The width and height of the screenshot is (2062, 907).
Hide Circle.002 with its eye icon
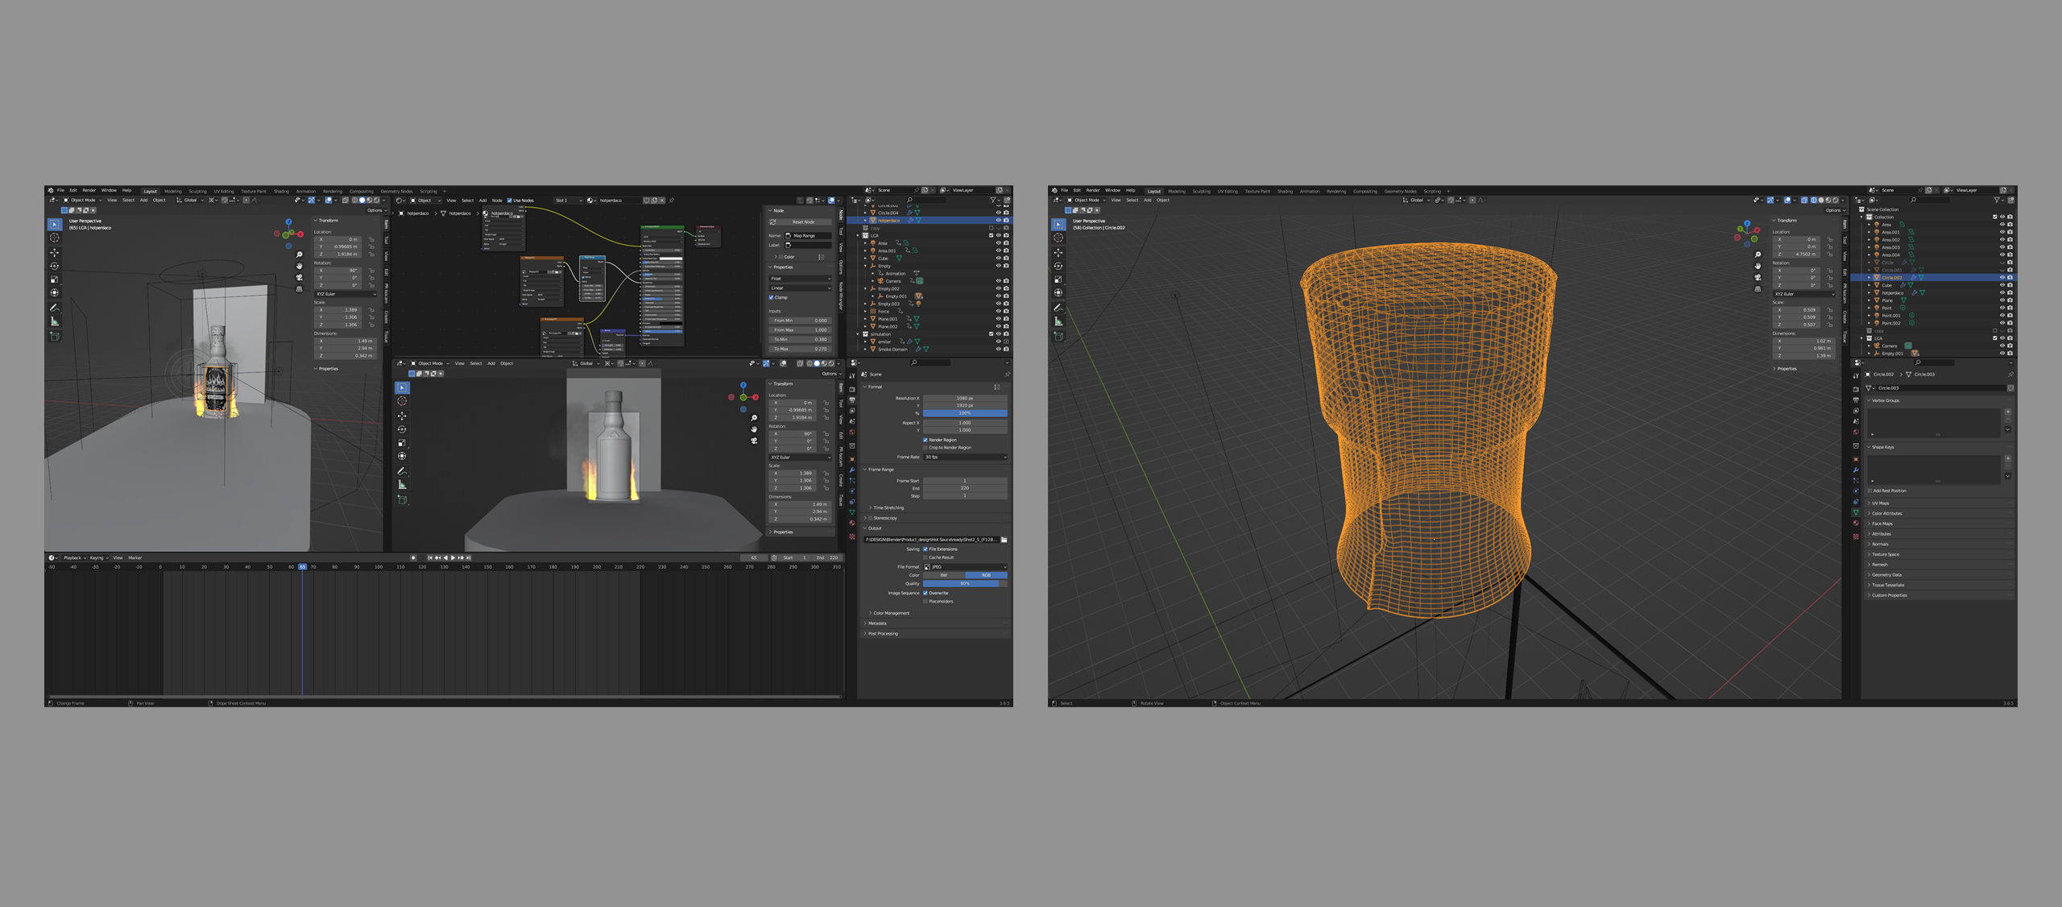2002,278
